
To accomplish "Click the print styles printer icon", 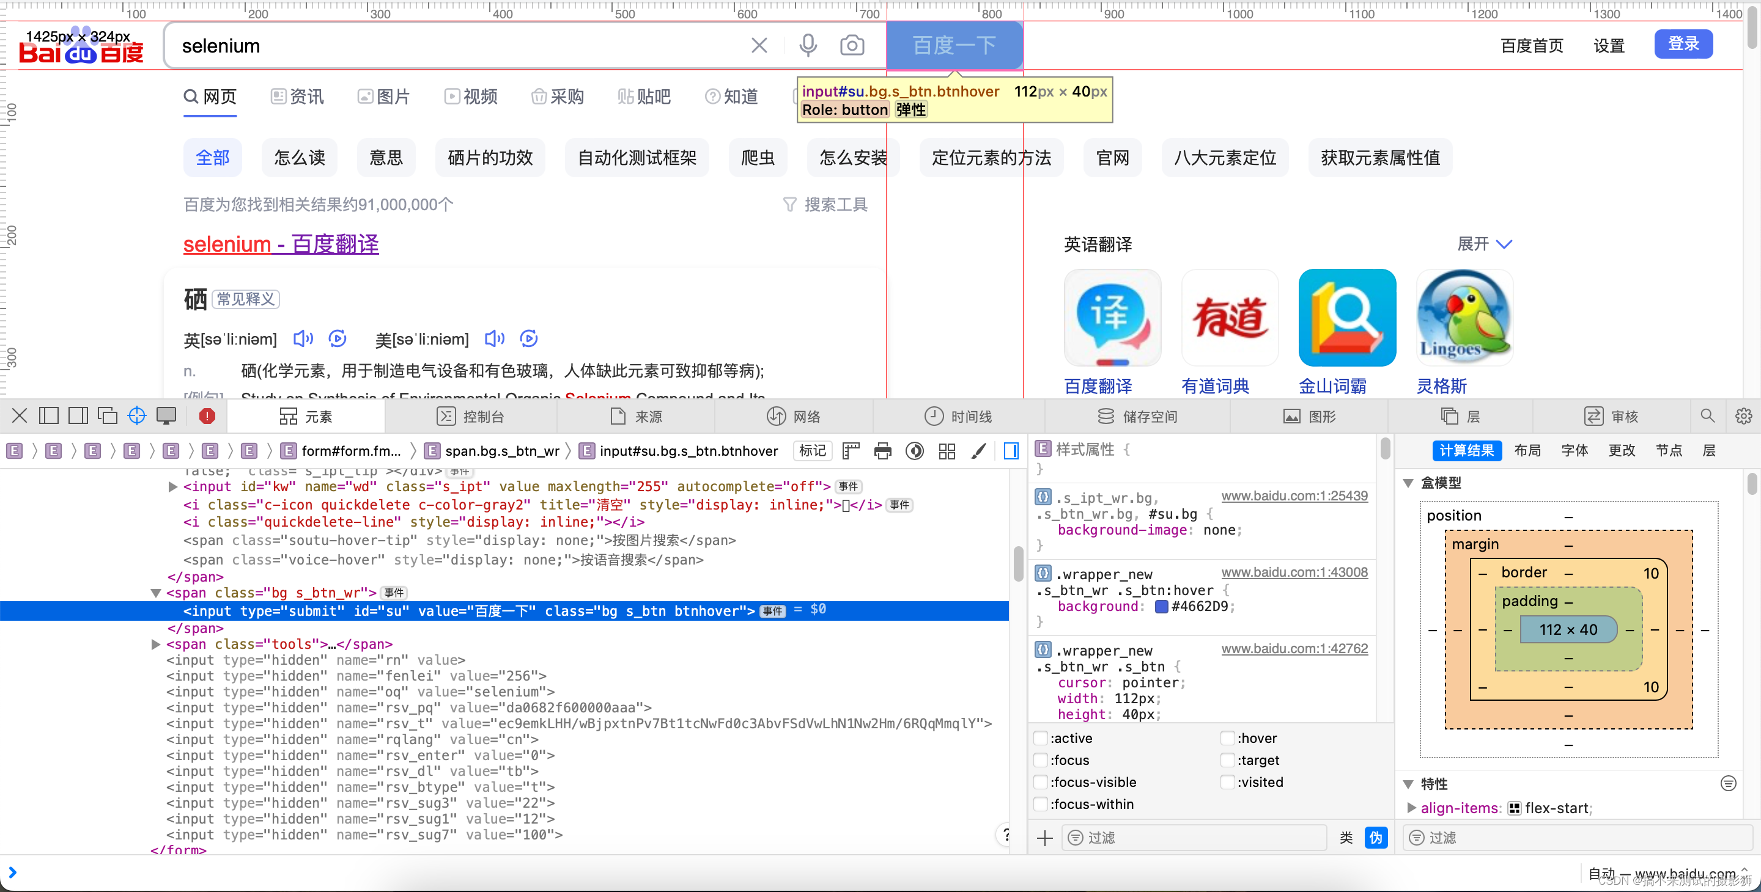I will 882,451.
